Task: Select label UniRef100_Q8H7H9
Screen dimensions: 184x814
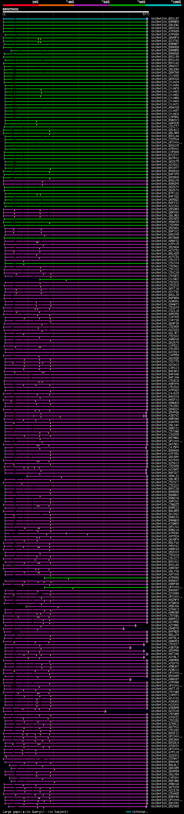Action: (x=165, y=72)
